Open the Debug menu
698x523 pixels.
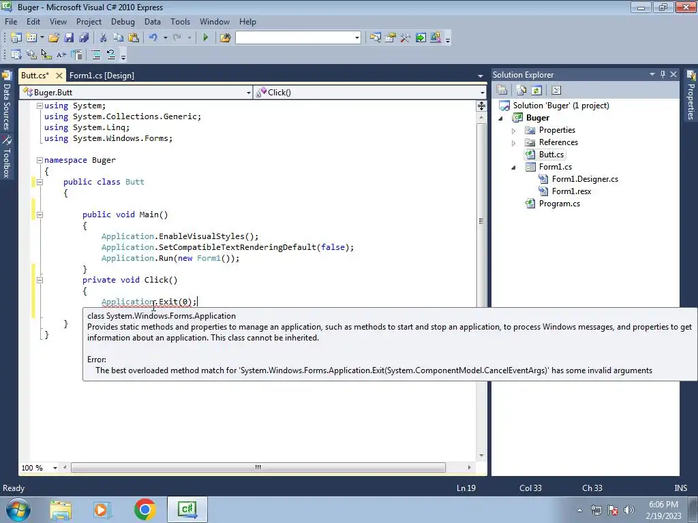click(123, 22)
